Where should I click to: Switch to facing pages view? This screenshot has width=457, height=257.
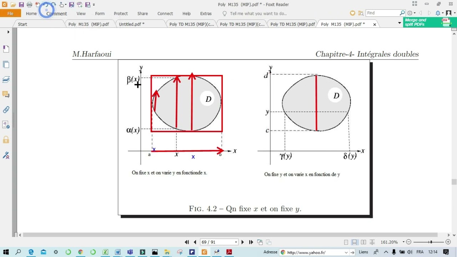tap(363, 242)
